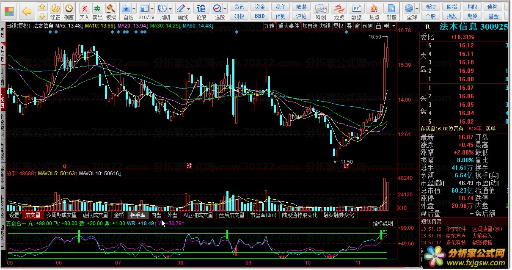Click the 叠 overlay icon in chart bar

pos(349,25)
